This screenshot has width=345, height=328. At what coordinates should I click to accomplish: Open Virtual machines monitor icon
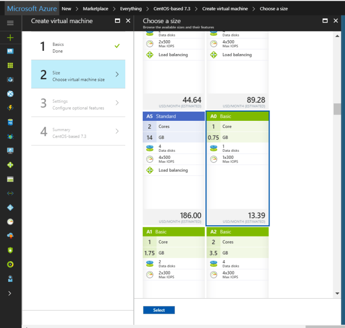pyautogui.click(x=10, y=151)
